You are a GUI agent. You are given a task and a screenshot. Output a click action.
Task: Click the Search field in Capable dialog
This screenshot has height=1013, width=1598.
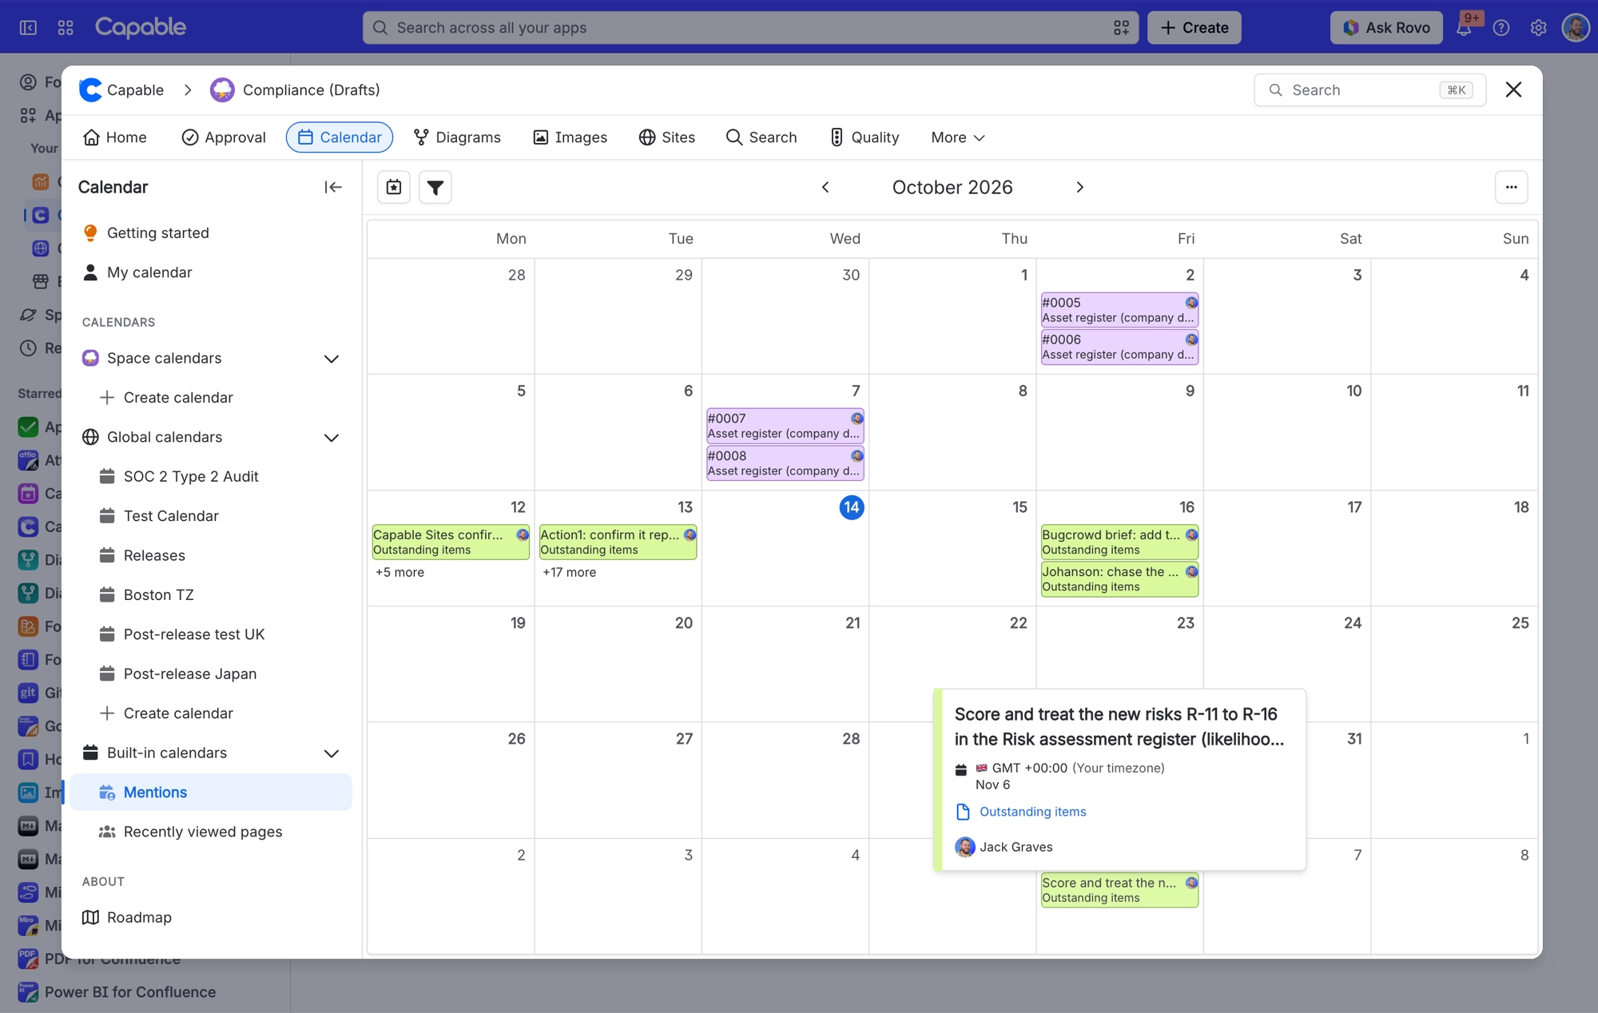click(x=1369, y=89)
